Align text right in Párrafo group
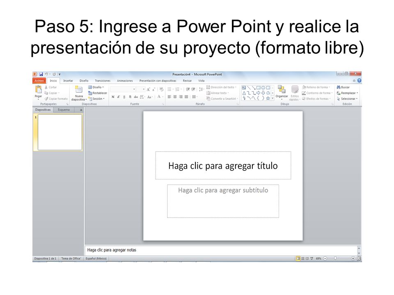The image size is (394, 295). [181, 97]
